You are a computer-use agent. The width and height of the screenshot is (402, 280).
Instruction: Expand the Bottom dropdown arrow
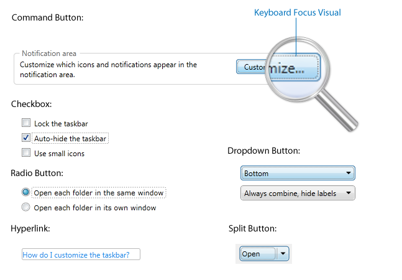tap(349, 173)
